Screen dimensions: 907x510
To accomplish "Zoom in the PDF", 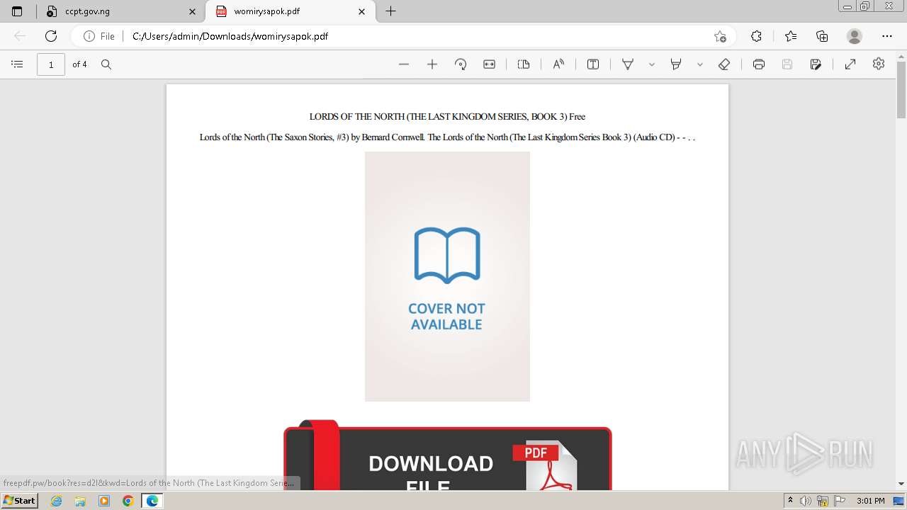I will 432,64.
